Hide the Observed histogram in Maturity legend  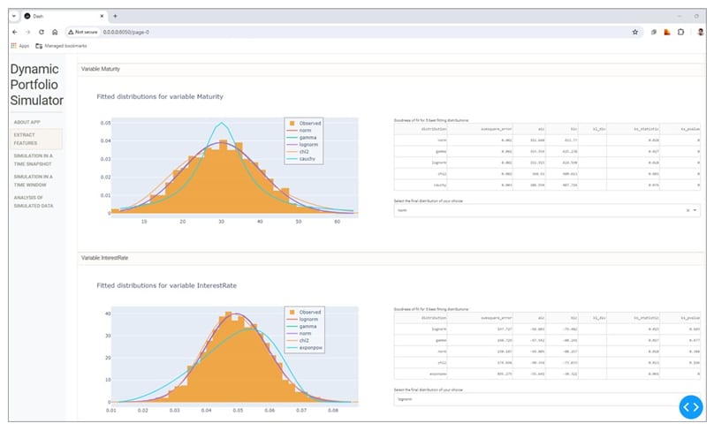click(305, 123)
